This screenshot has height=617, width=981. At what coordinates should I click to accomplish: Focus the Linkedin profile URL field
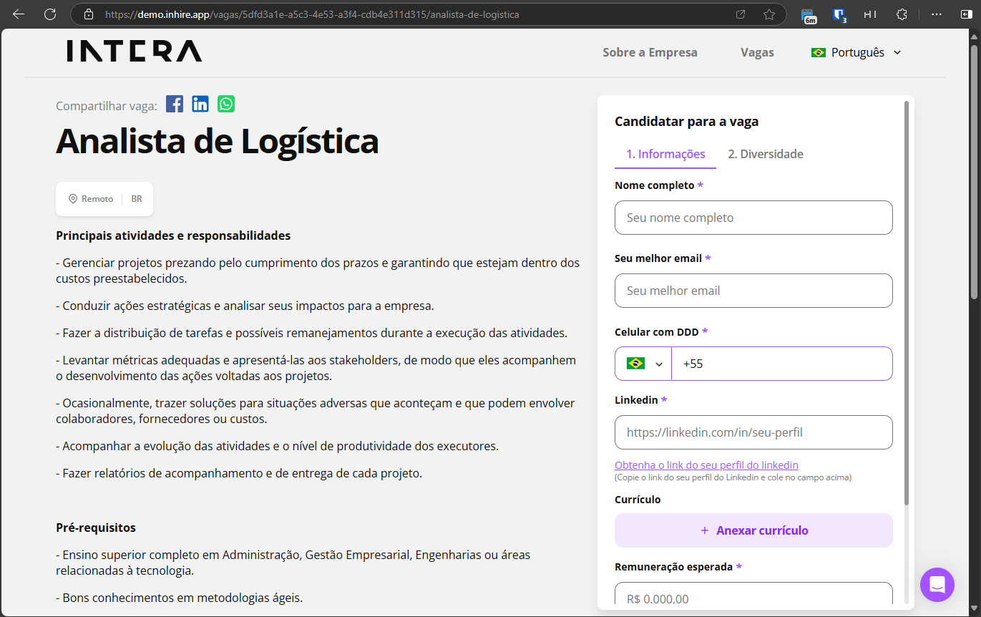pos(753,432)
